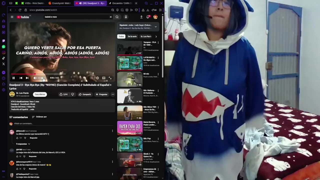Share video with Compartir button

point(85,94)
